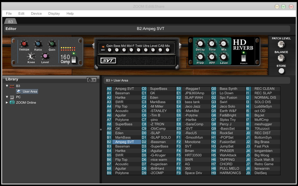Click the B3 device icon in Library
The width and height of the screenshot is (298, 186).
(x=12, y=86)
